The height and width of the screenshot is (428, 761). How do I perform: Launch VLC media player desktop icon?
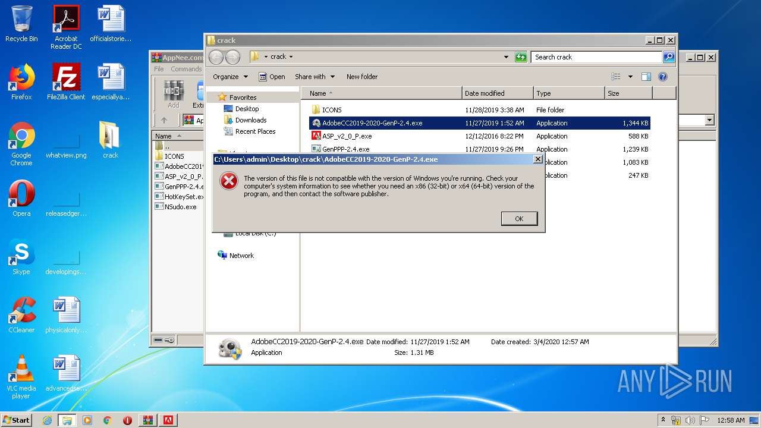click(x=21, y=377)
